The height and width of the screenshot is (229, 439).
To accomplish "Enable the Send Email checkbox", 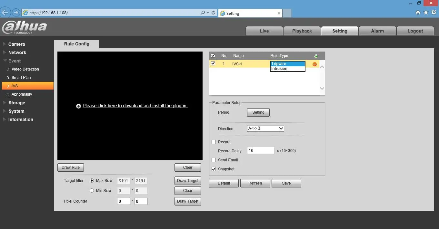I will point(214,160).
